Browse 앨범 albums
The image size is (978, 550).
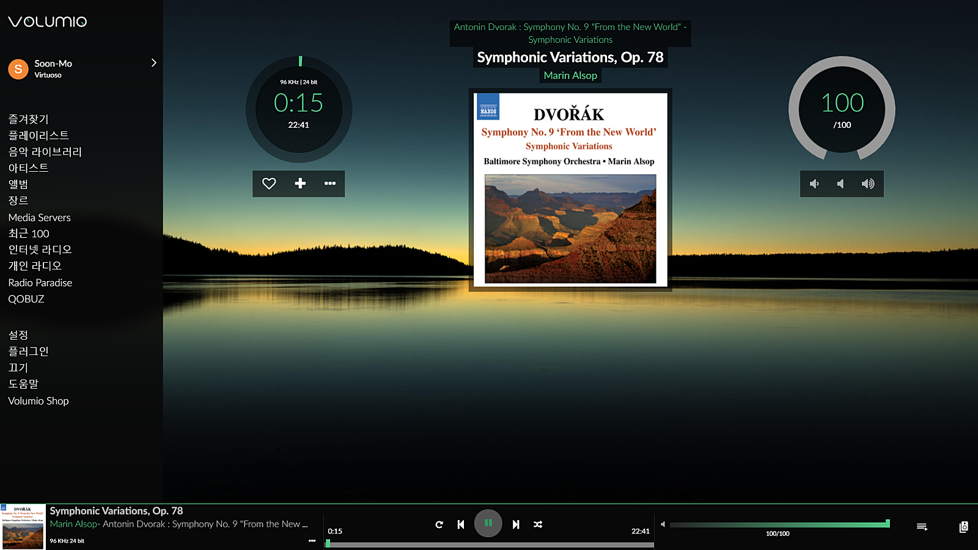18,184
